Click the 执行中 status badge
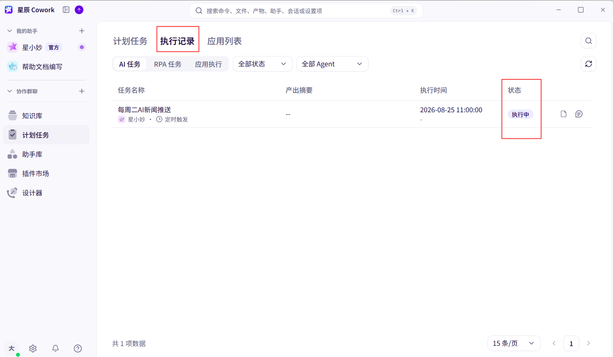Screen dimensions: 613x357 520,115
